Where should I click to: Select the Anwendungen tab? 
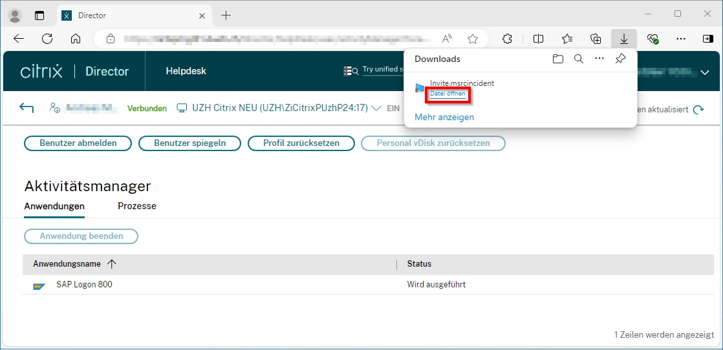(x=54, y=206)
